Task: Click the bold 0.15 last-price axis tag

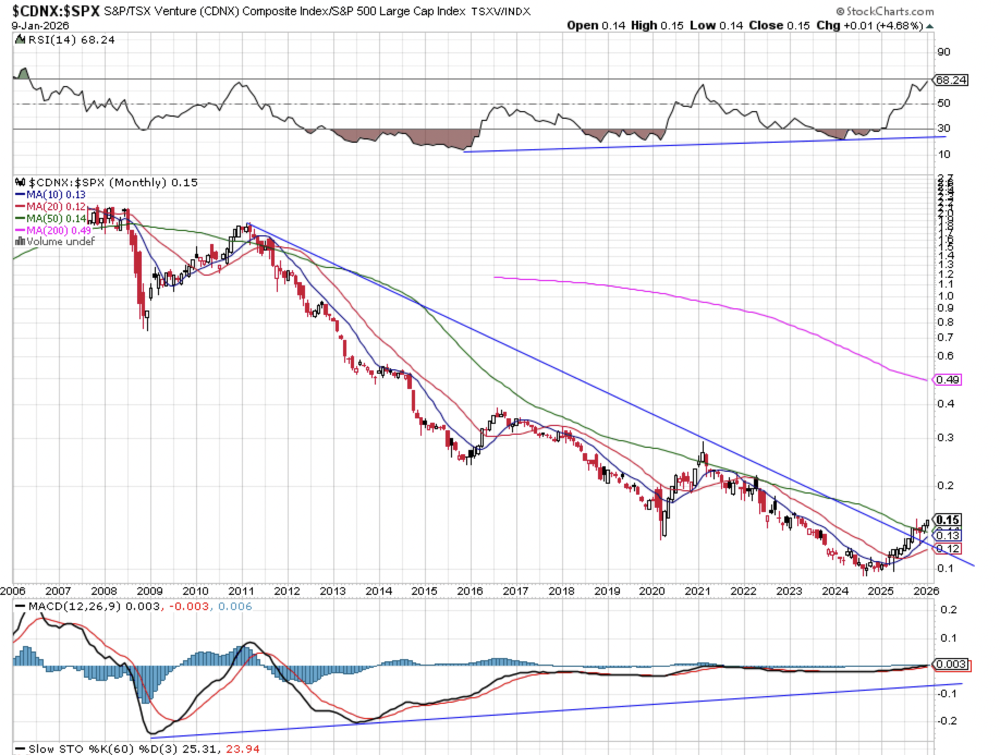Action: point(948,520)
